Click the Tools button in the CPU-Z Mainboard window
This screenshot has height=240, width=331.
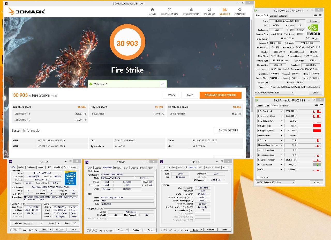121,230
